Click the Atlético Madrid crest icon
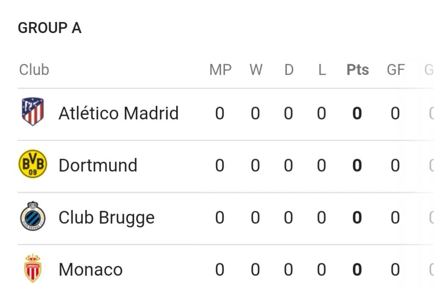Viewport: 434px width, 288px height. tap(33, 111)
